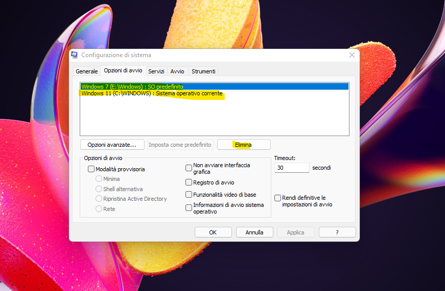Screen dimensions: 445x291
Task: Open help with the ? button
Action: click(x=337, y=232)
